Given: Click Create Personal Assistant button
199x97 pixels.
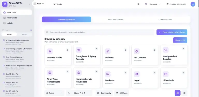Looking at the screenshot, I should tap(172, 32).
